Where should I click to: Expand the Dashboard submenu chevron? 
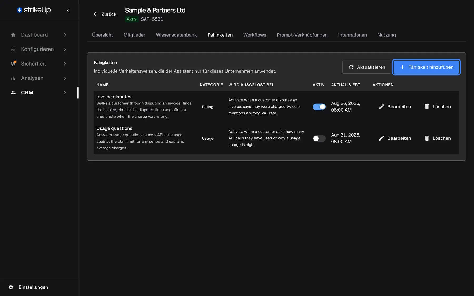click(x=65, y=35)
